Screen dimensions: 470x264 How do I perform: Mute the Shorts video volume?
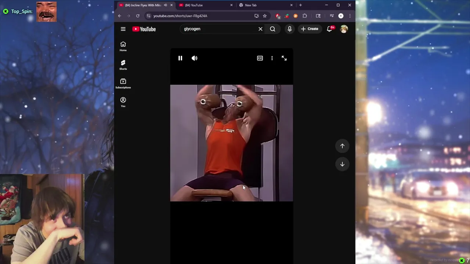194,58
